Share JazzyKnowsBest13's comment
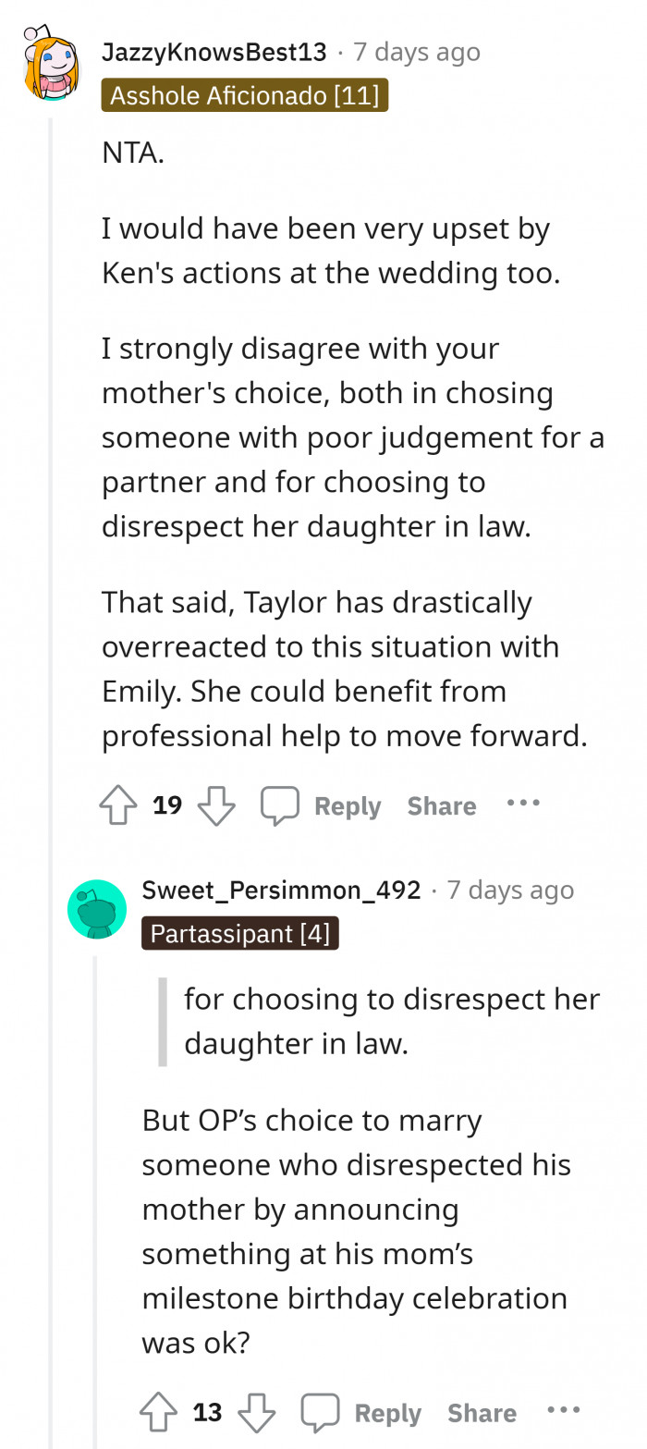 [x=442, y=804]
